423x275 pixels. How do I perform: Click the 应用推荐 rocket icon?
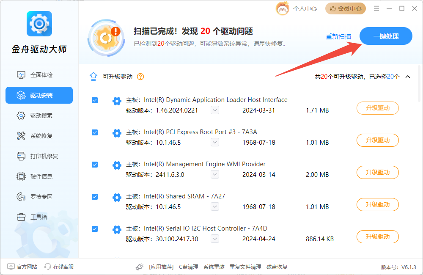140,267
